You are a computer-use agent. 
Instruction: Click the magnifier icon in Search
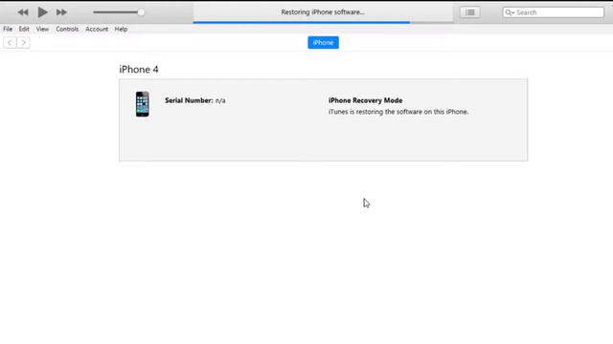point(509,12)
